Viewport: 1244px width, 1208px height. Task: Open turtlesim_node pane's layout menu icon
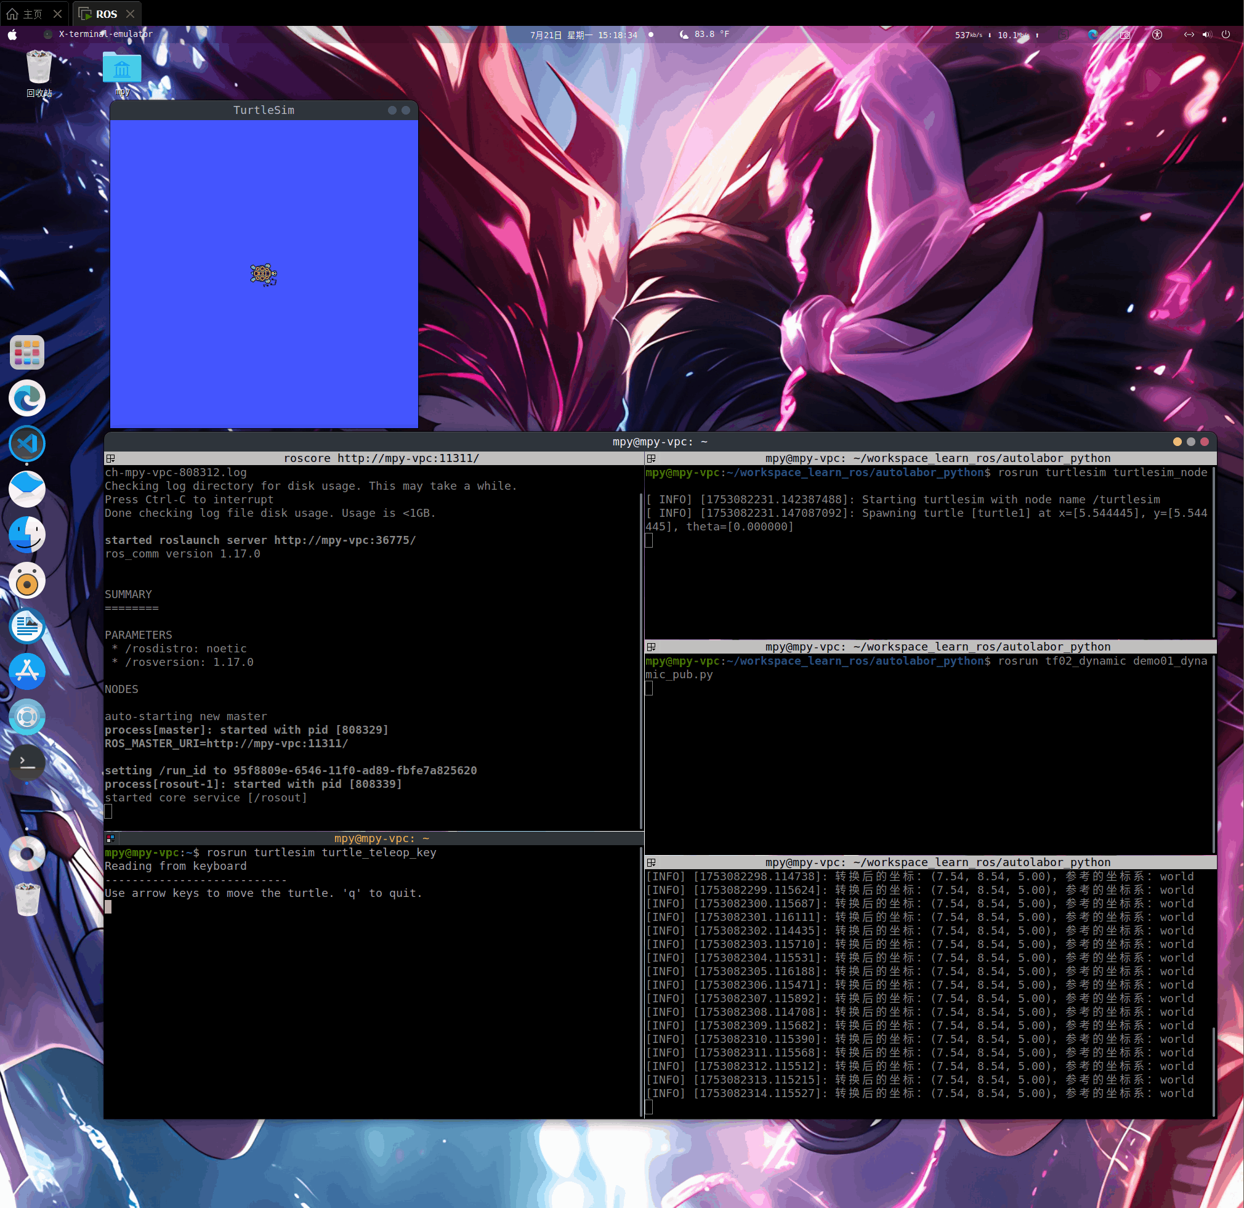pyautogui.click(x=651, y=458)
